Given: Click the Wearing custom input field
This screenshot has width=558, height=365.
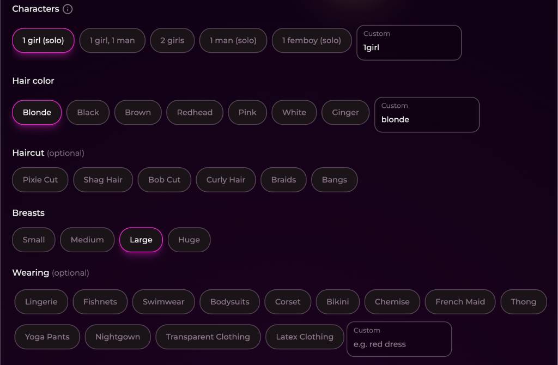Looking at the screenshot, I should [399, 344].
